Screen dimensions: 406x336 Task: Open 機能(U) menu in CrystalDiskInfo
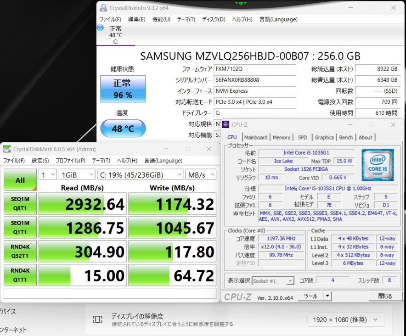(x=161, y=19)
